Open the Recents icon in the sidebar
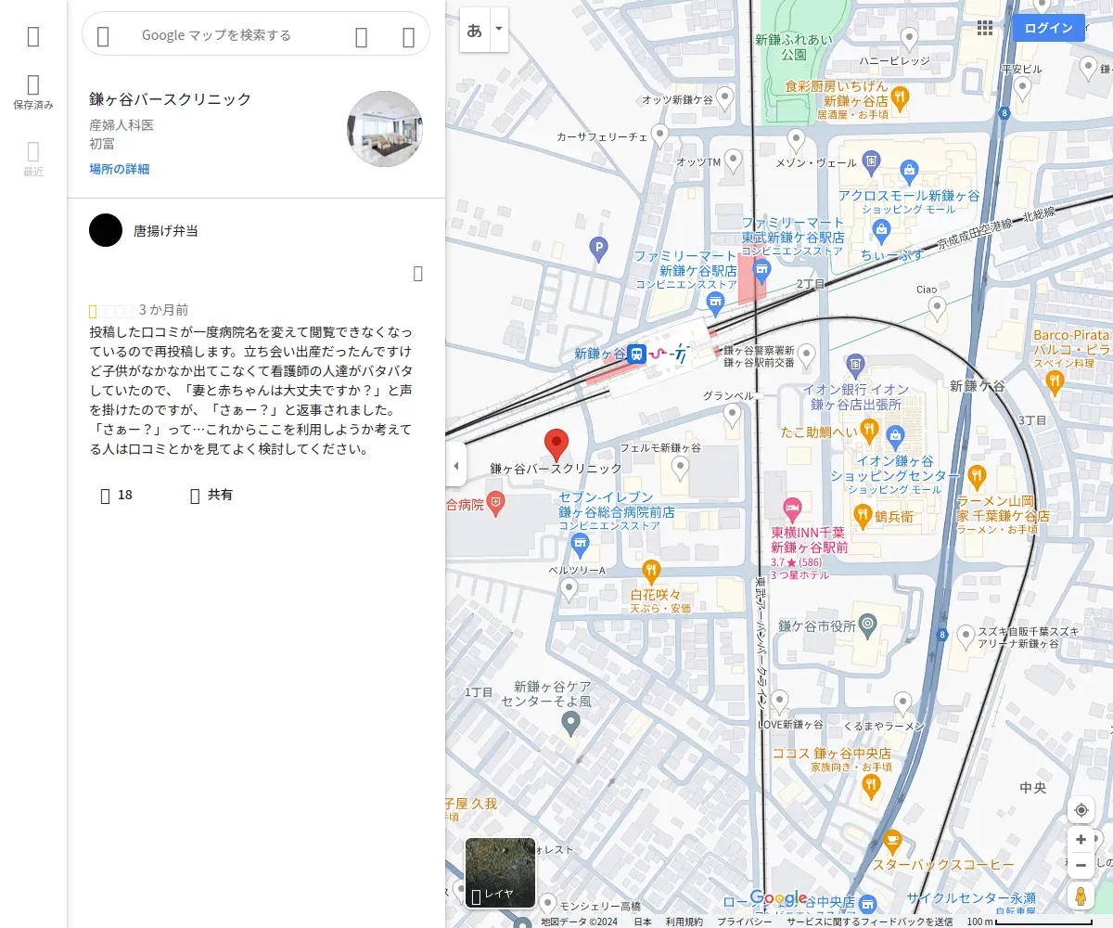 33,159
